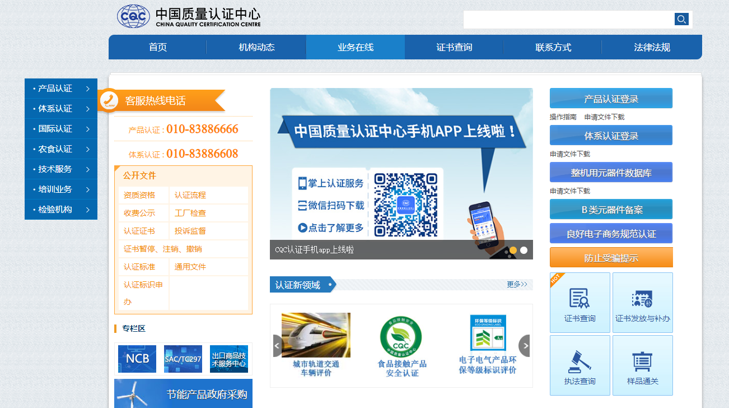Screen dimensions: 729x408
Task: Click the 产品认证登录 button
Action: click(x=611, y=98)
